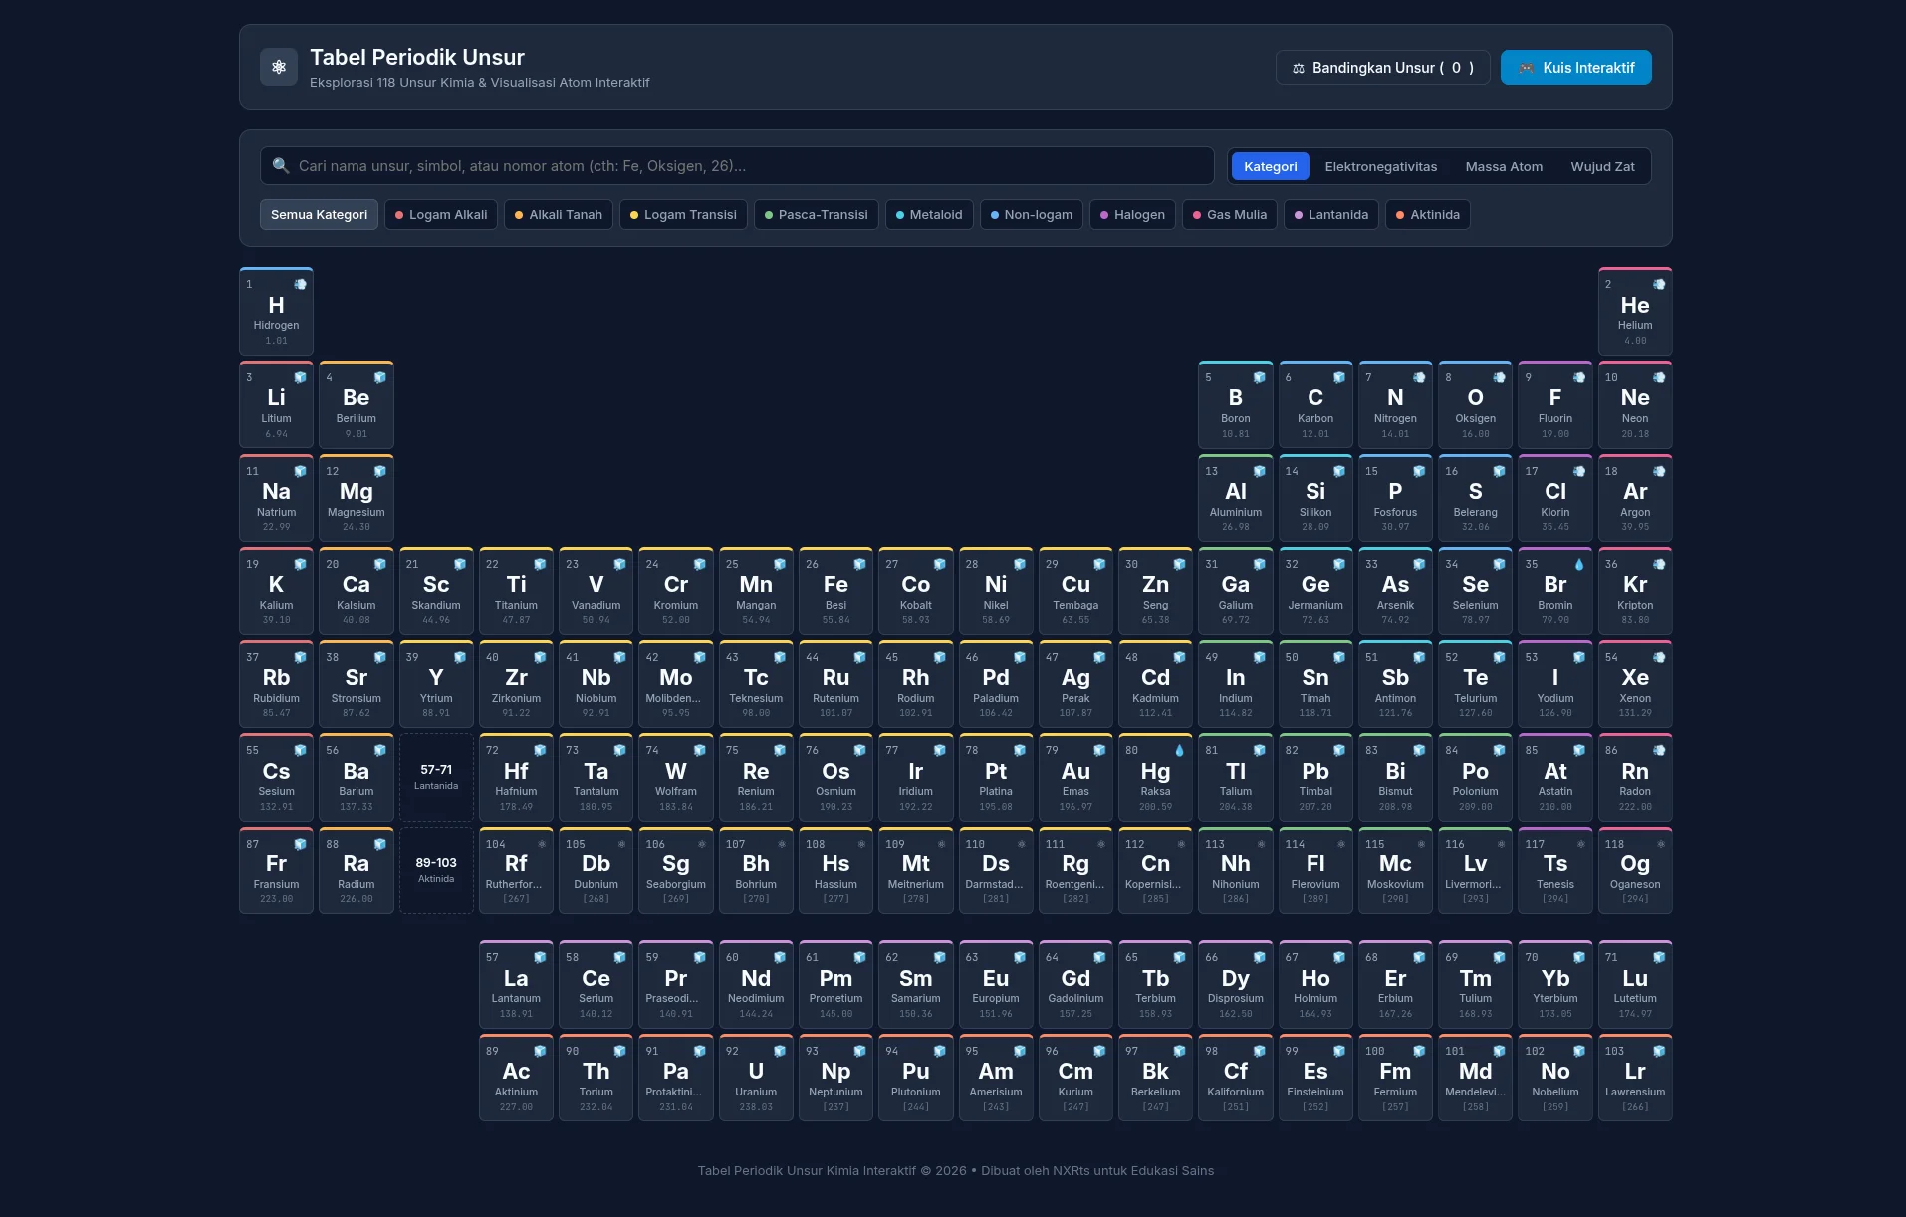Click the unknown state icon on Rutherfordium
Viewport: 1906px width, 1217px height.
(x=542, y=844)
